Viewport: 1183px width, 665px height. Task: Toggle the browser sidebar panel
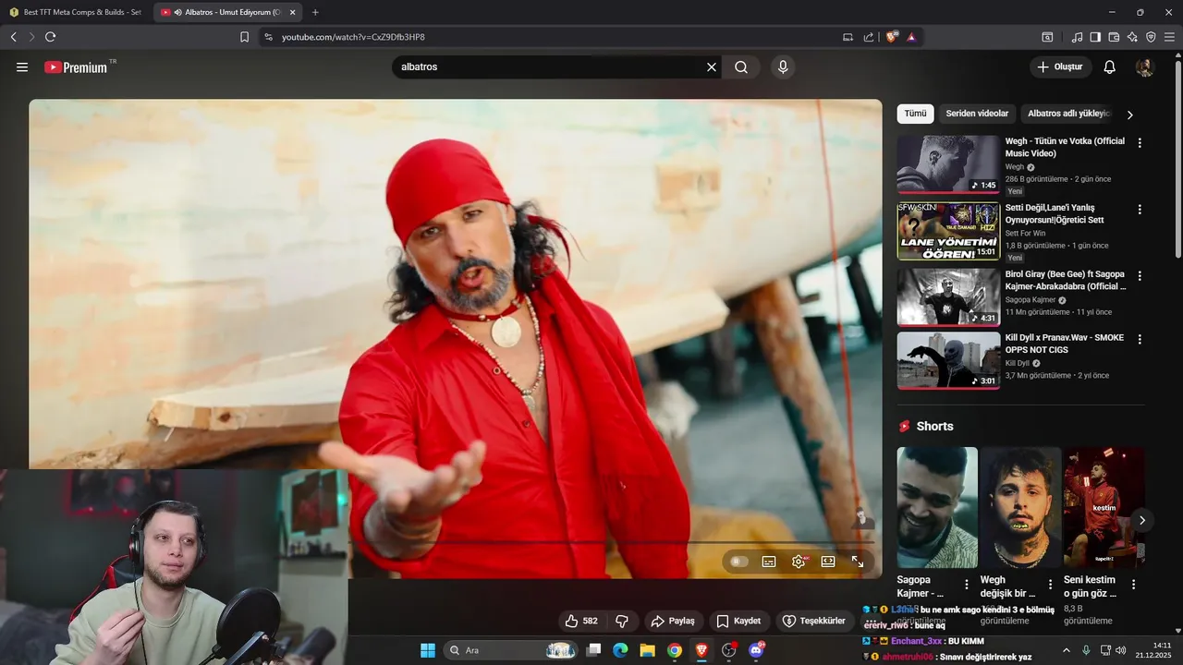tap(1095, 37)
